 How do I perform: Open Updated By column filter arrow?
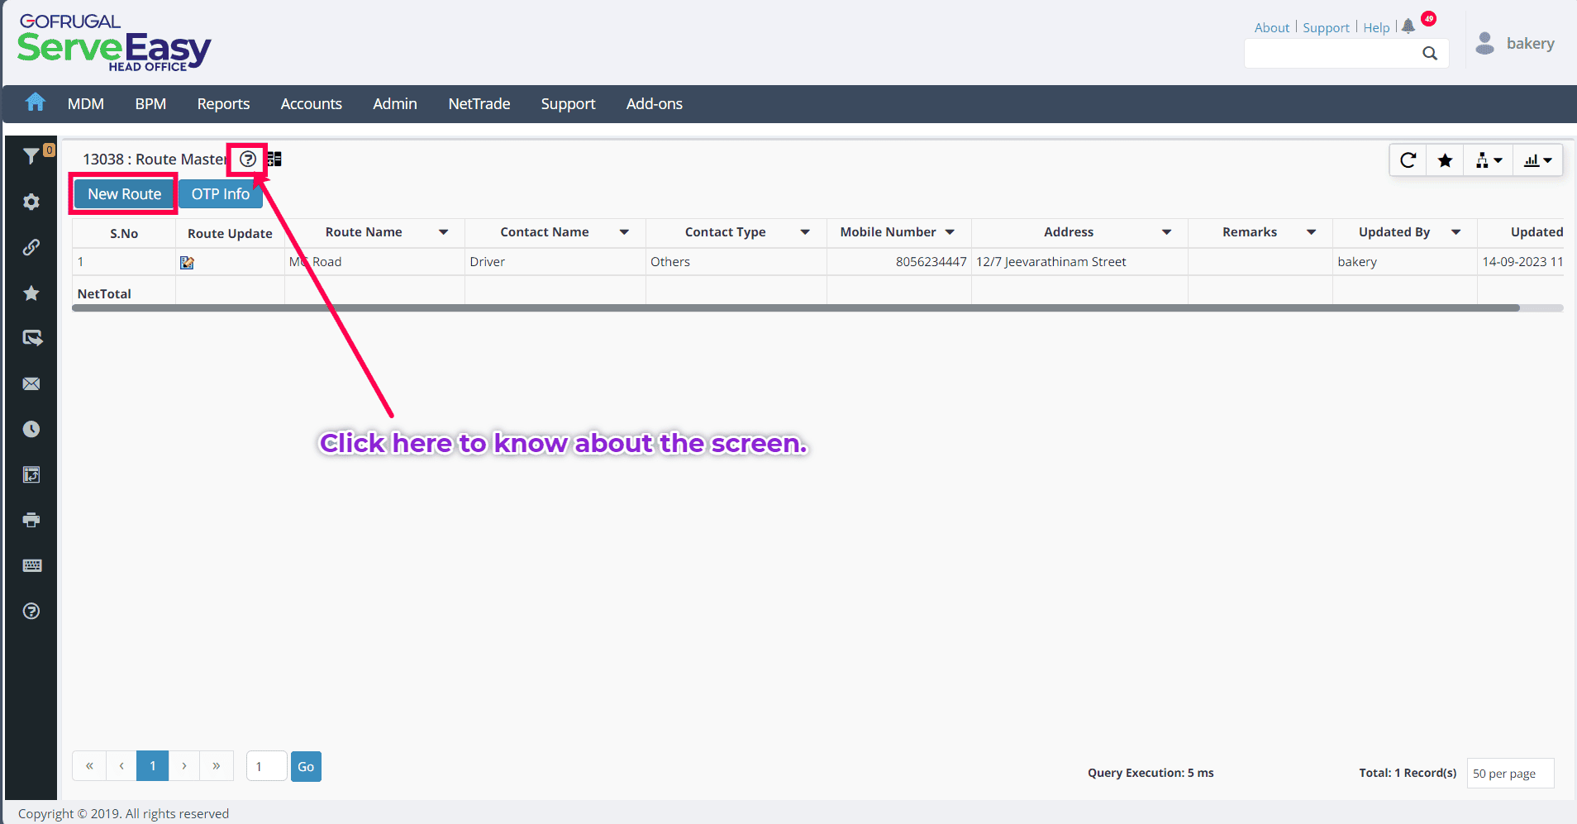tap(1456, 232)
